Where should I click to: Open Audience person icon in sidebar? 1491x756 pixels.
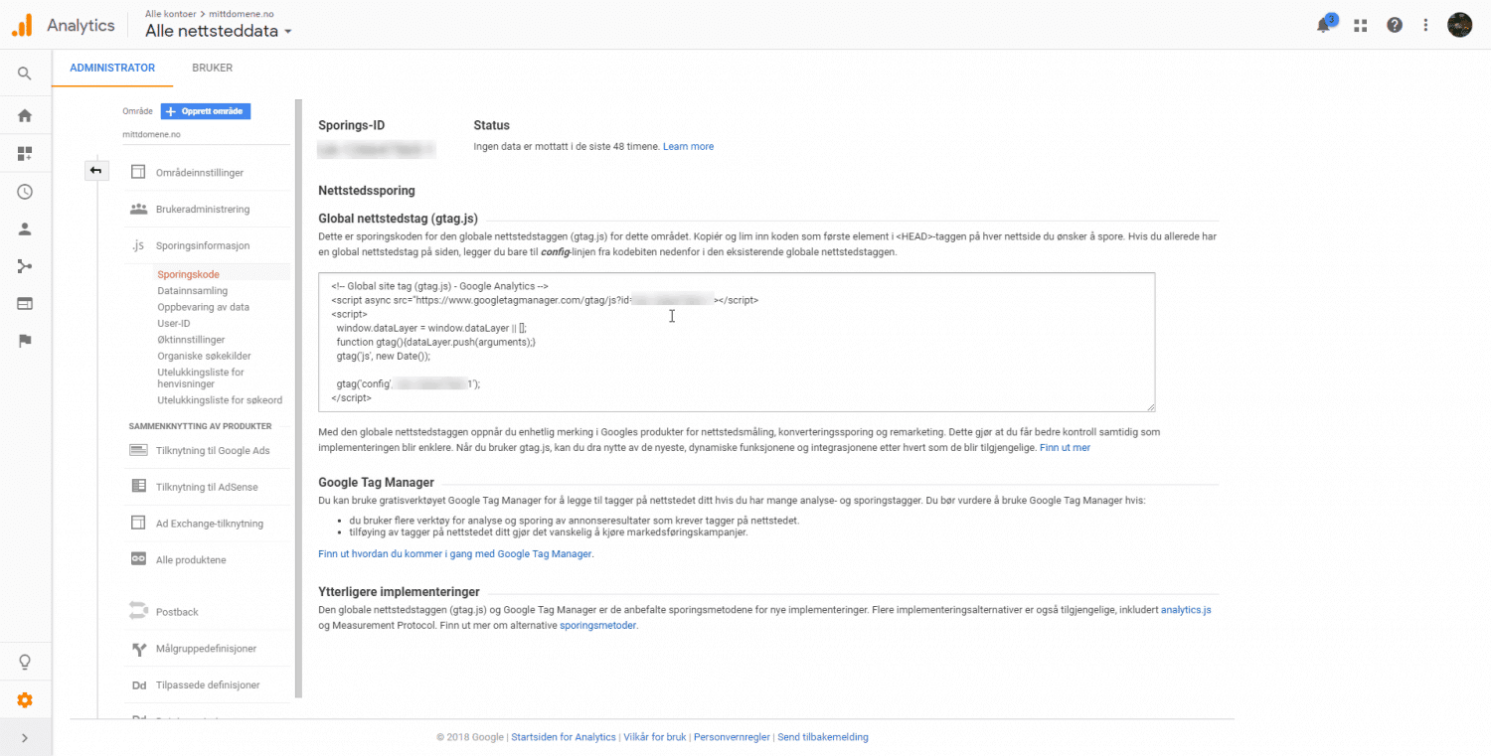pyautogui.click(x=25, y=228)
